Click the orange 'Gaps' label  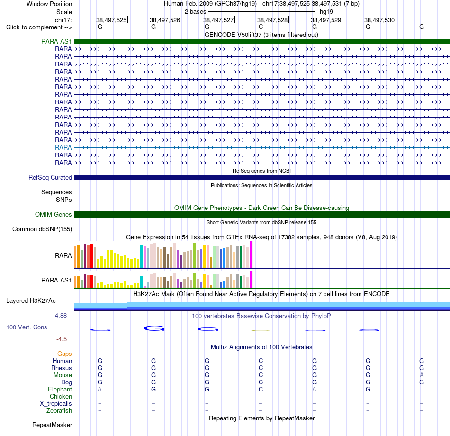pyautogui.click(x=64, y=354)
